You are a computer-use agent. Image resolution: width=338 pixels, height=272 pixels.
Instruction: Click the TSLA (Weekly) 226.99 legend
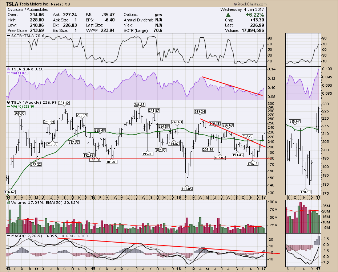click(x=34, y=102)
